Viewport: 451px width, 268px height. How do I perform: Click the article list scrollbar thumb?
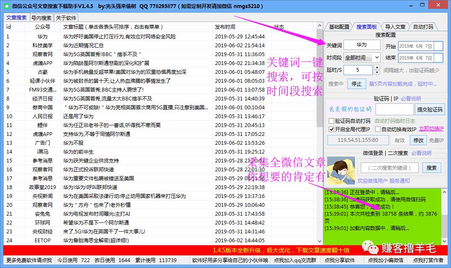pos(319,78)
